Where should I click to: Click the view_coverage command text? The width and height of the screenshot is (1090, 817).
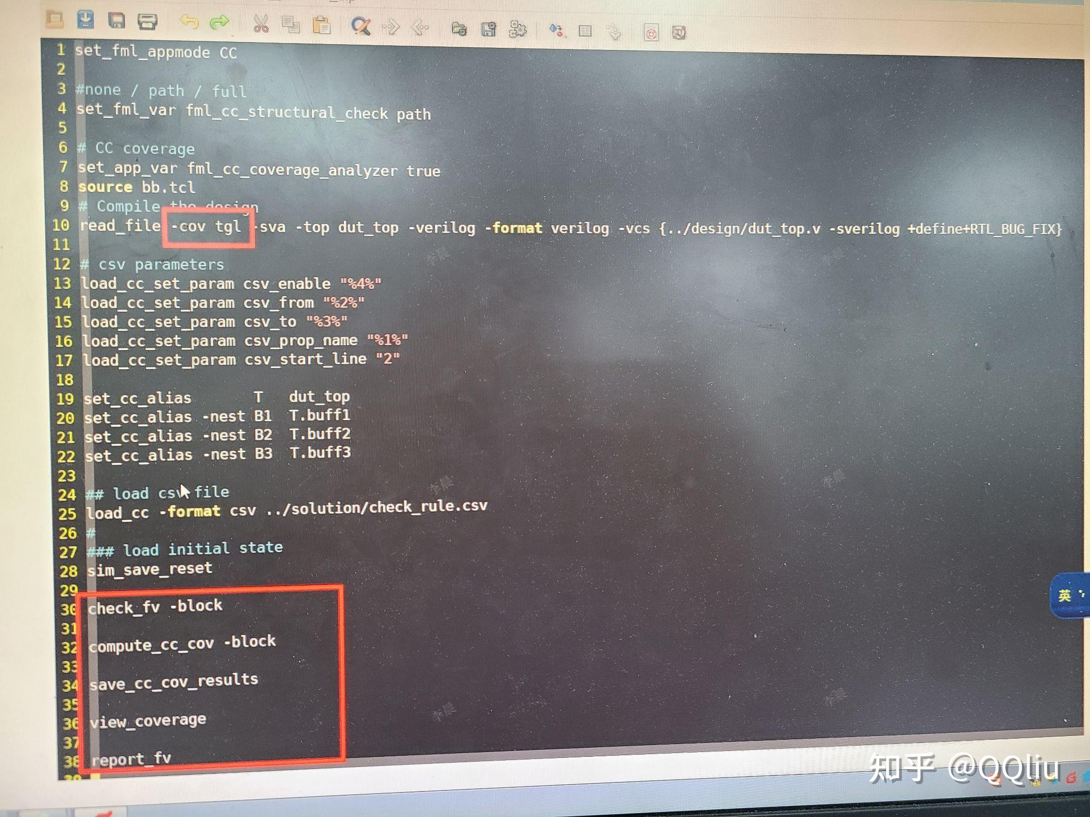tap(148, 721)
